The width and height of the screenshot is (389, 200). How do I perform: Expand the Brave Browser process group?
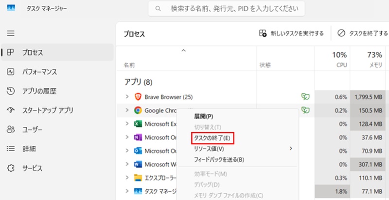tap(127, 97)
